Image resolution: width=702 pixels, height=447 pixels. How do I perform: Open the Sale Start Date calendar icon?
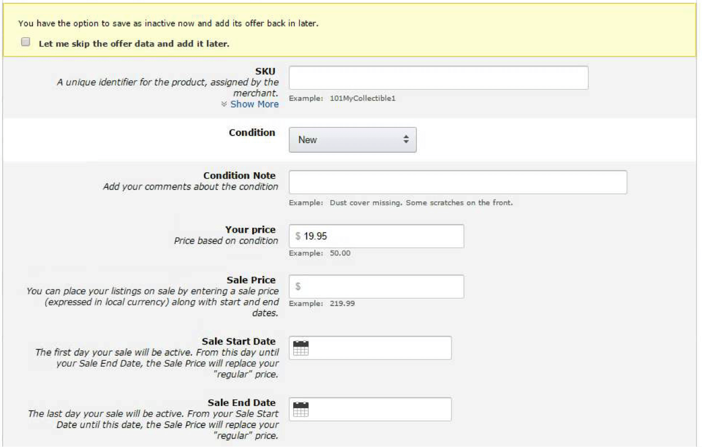coord(300,348)
